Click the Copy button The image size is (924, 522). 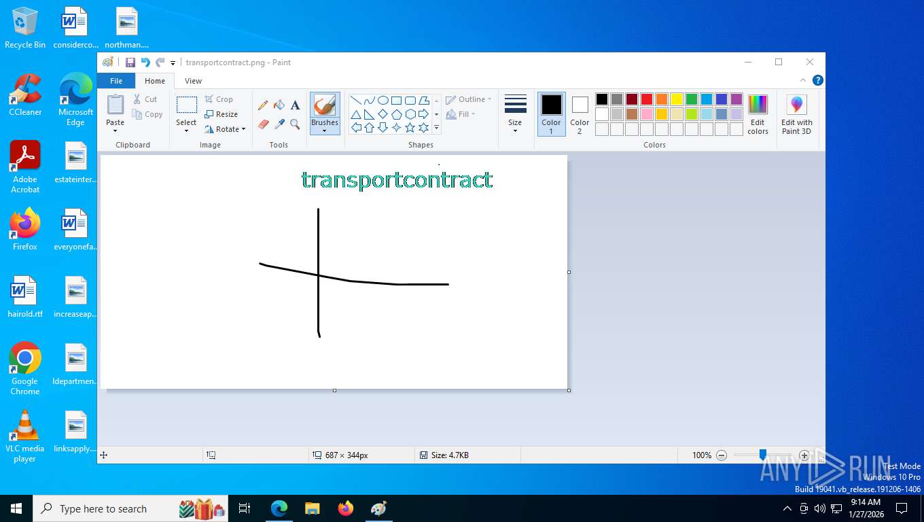pyautogui.click(x=147, y=114)
